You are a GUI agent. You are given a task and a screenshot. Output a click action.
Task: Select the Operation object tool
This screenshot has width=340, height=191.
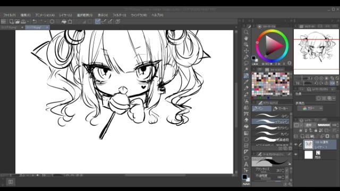[246, 45]
